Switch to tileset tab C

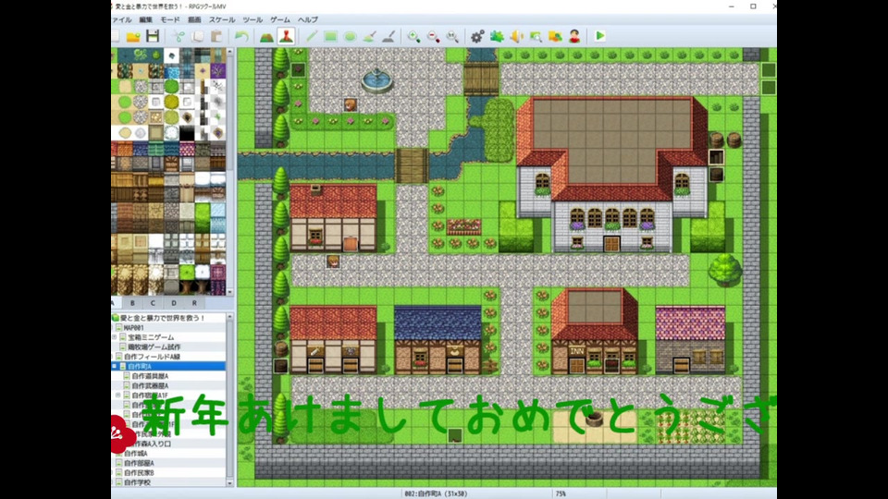click(153, 303)
